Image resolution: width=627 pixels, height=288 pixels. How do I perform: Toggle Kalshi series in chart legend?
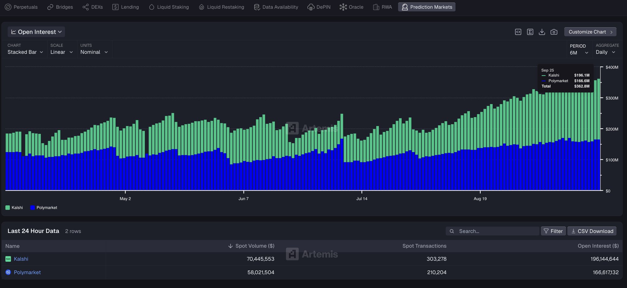click(14, 208)
